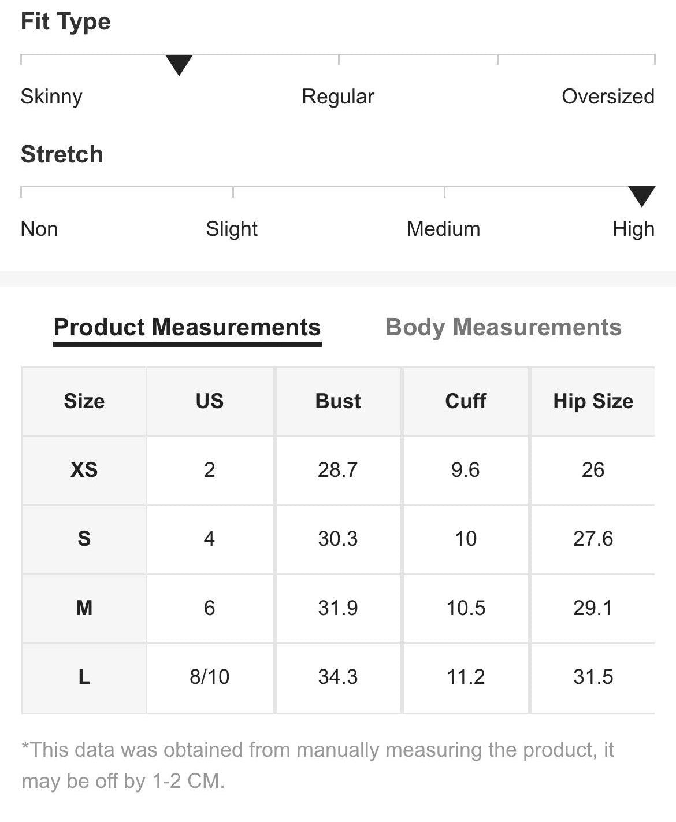Click the XS size row header

[x=84, y=470]
